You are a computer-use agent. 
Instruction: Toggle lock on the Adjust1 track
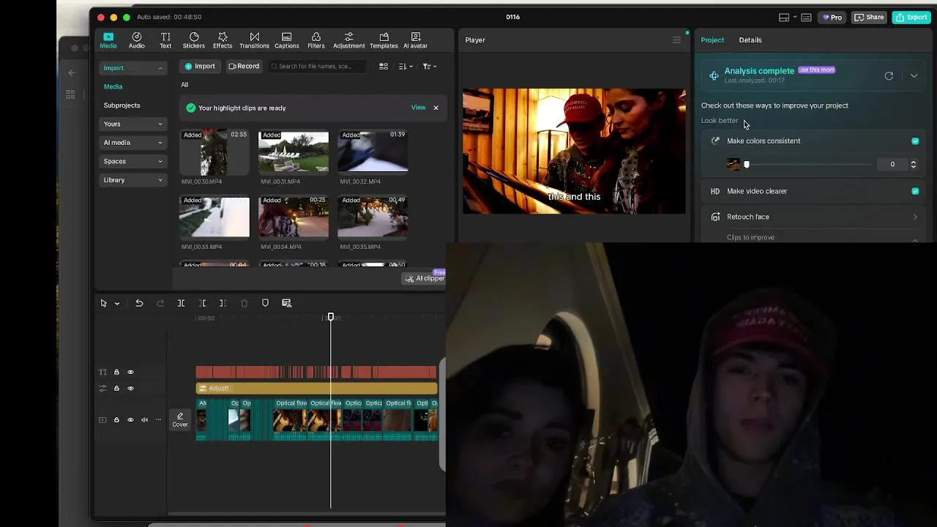click(x=116, y=388)
